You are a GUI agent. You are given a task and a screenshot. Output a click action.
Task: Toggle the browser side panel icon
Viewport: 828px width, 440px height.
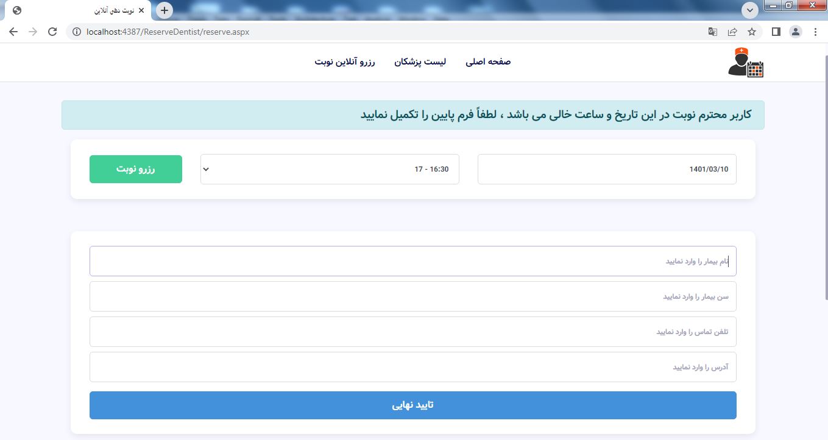776,32
